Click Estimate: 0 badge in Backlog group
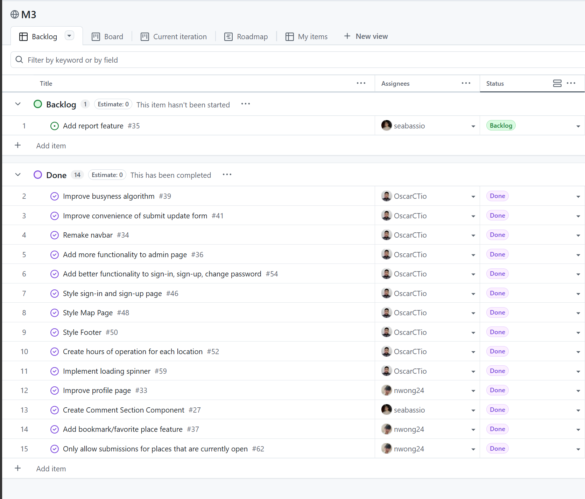 tap(113, 104)
